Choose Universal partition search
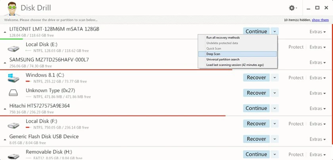The height and width of the screenshot is (160, 333). point(237,59)
